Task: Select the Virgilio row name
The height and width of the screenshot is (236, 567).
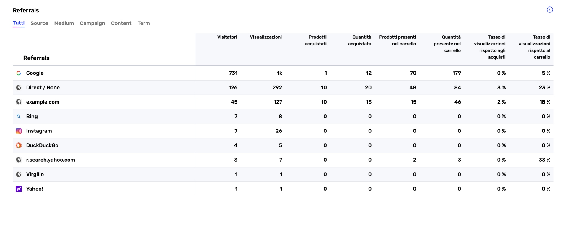Action: [x=35, y=174]
